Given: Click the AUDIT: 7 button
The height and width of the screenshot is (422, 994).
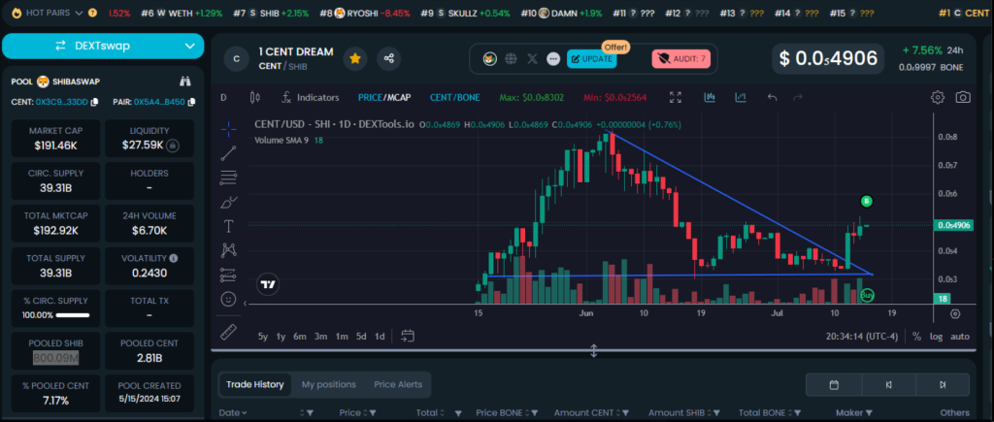Looking at the screenshot, I should click(681, 59).
